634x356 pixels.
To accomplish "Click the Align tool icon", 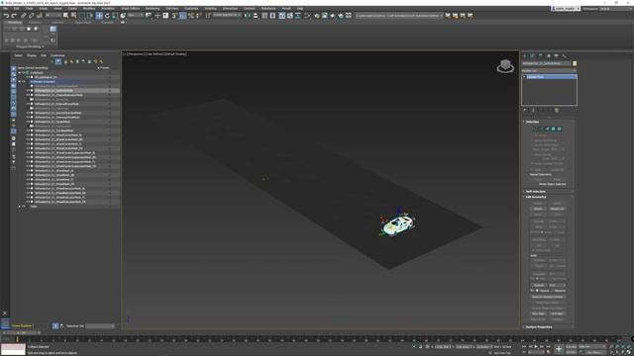I will point(256,16).
